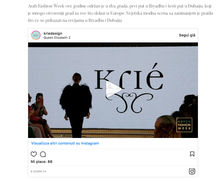Click the Green Fashion Week badge
The width and height of the screenshot is (222, 181).
coord(184,125)
